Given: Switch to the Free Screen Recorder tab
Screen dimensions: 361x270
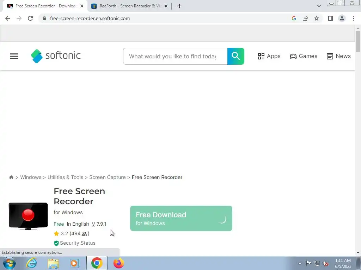Looking at the screenshot, I should click(45, 6).
